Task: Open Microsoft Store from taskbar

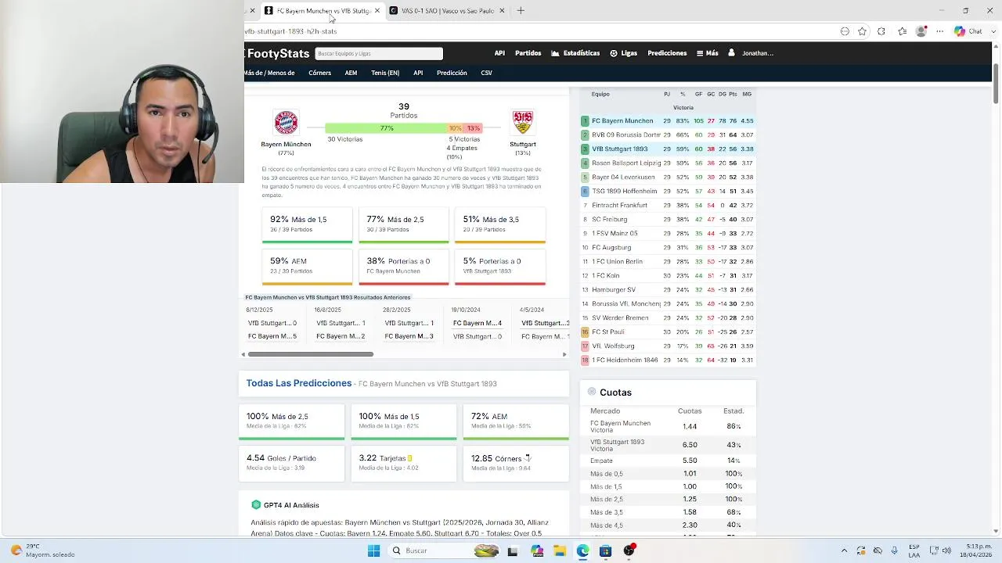Action: 605,550
